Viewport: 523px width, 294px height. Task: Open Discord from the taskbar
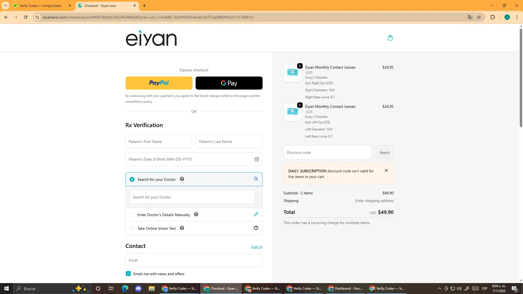coord(138,288)
